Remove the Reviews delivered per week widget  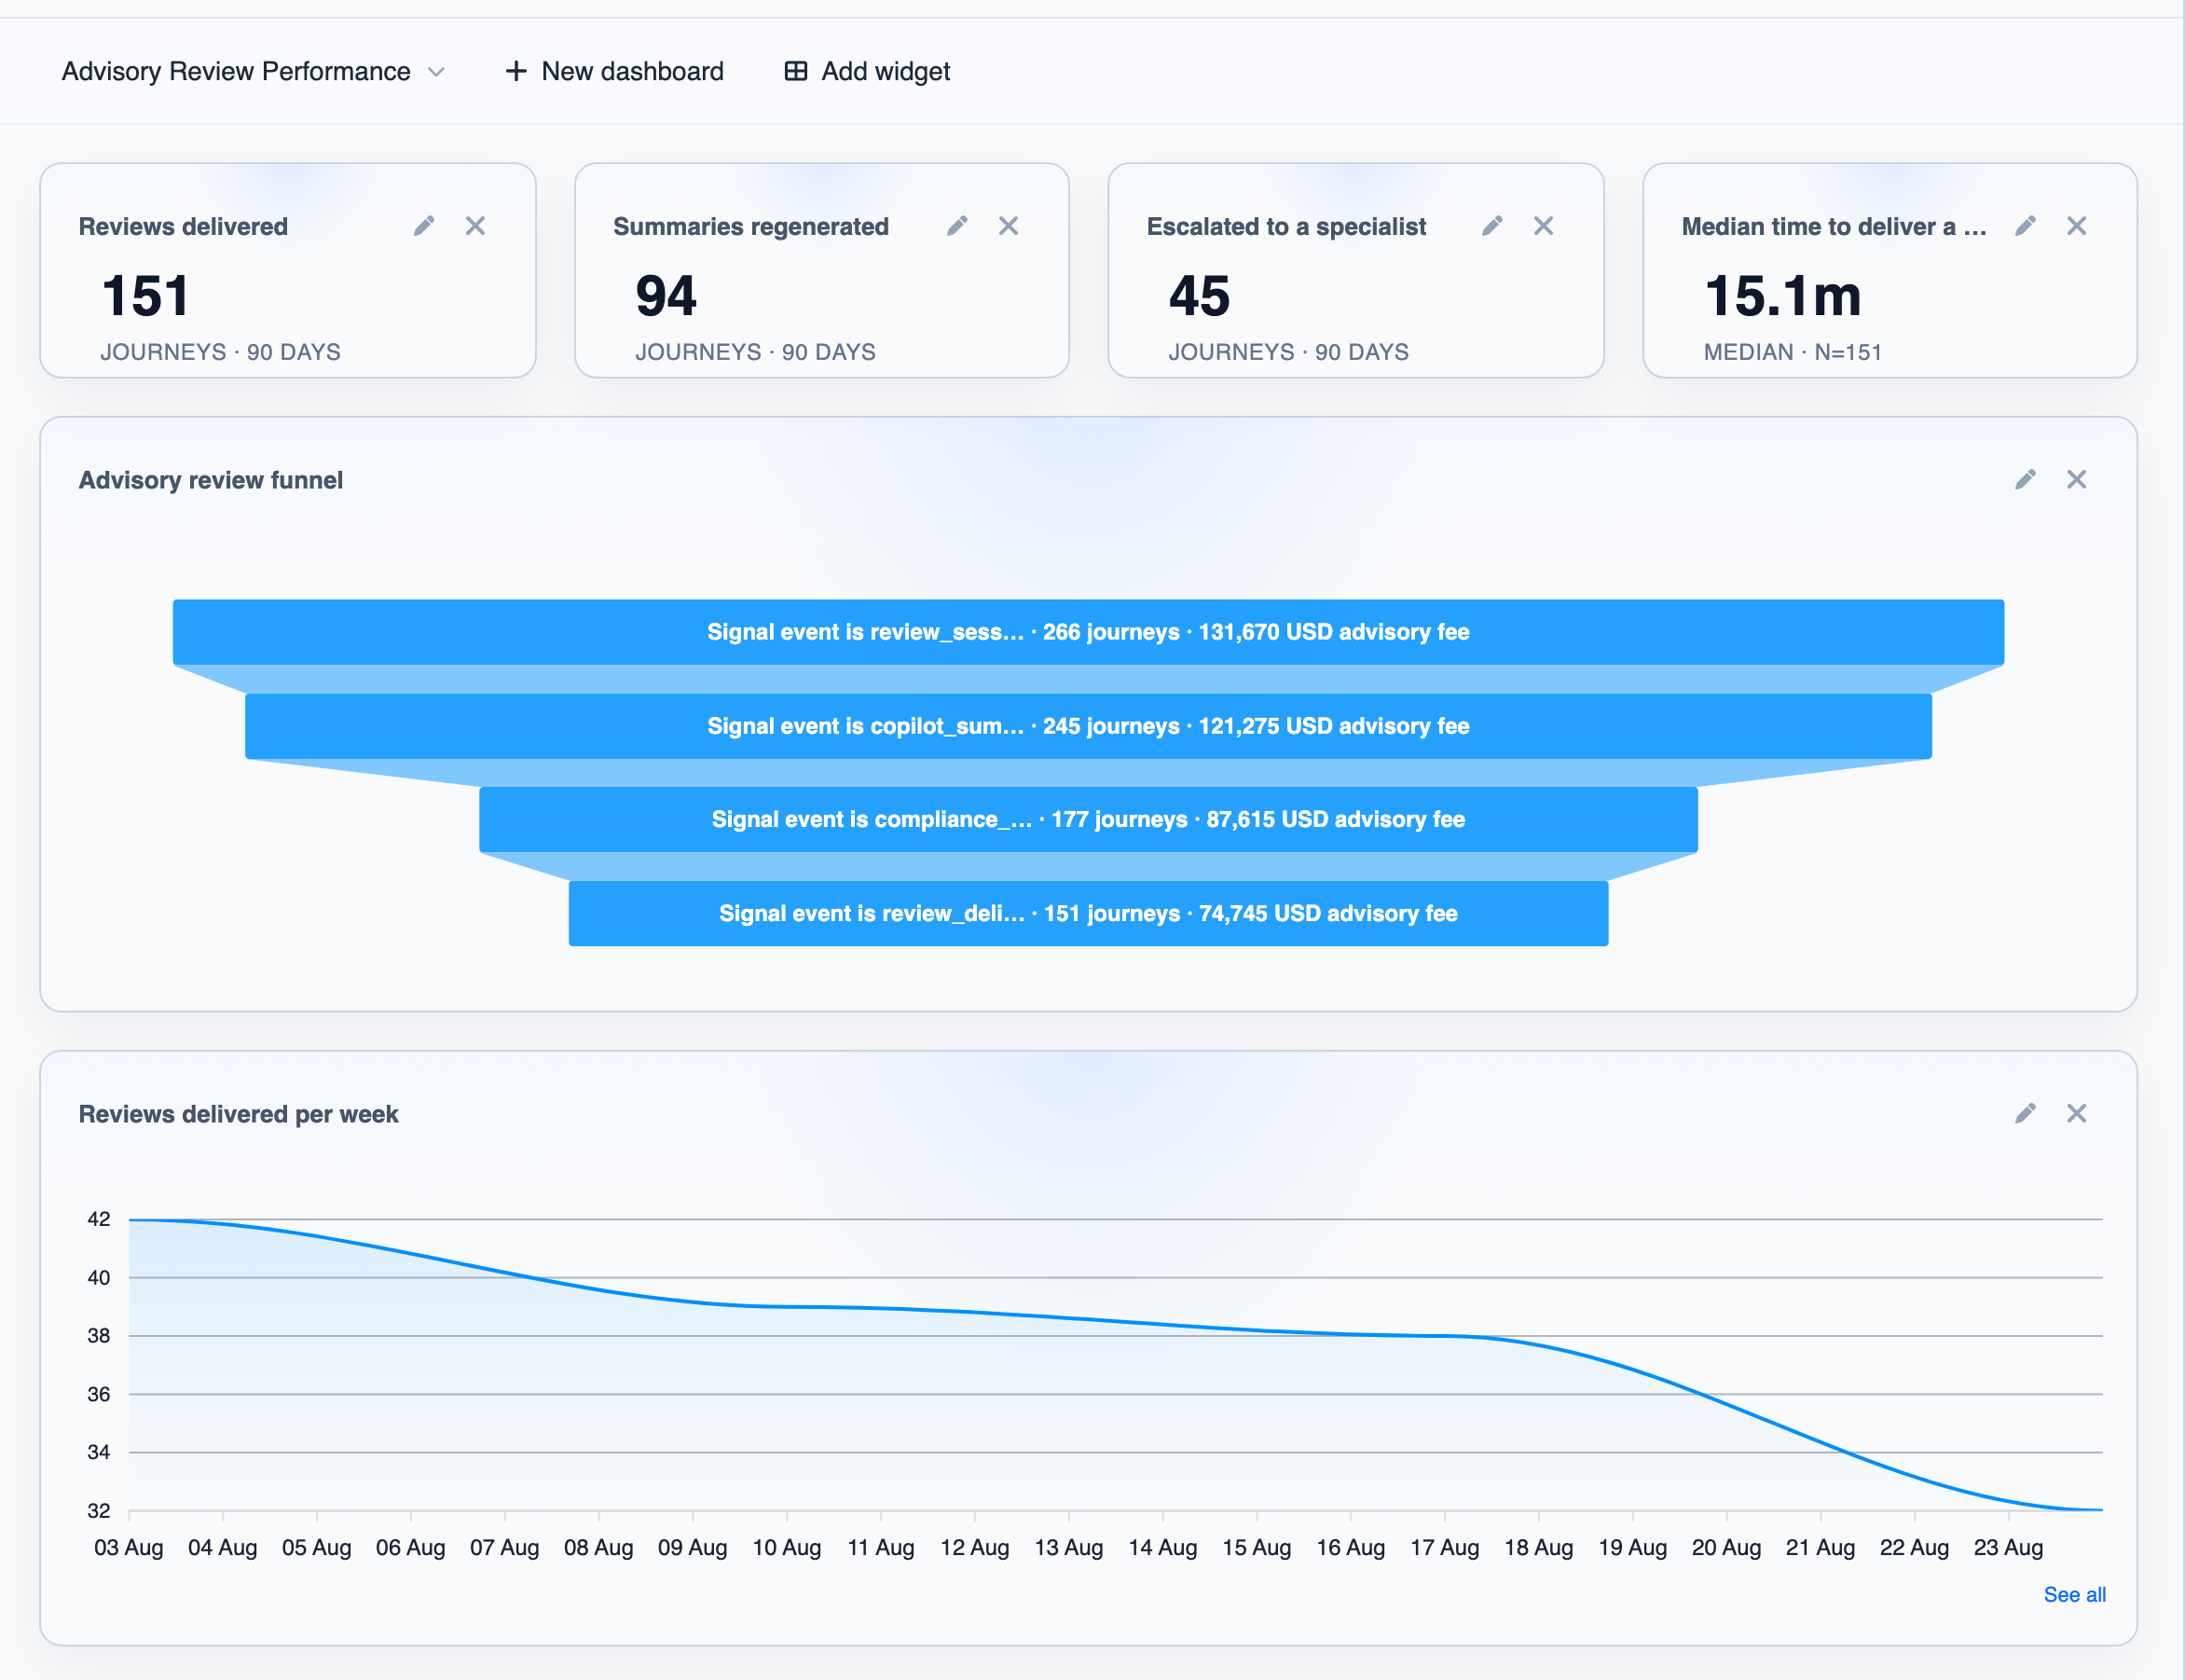click(2076, 1113)
